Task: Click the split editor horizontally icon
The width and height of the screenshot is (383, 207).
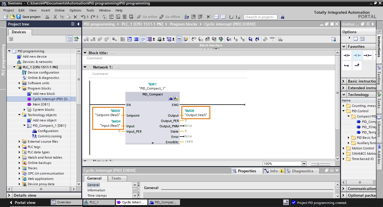Action: 216,17
